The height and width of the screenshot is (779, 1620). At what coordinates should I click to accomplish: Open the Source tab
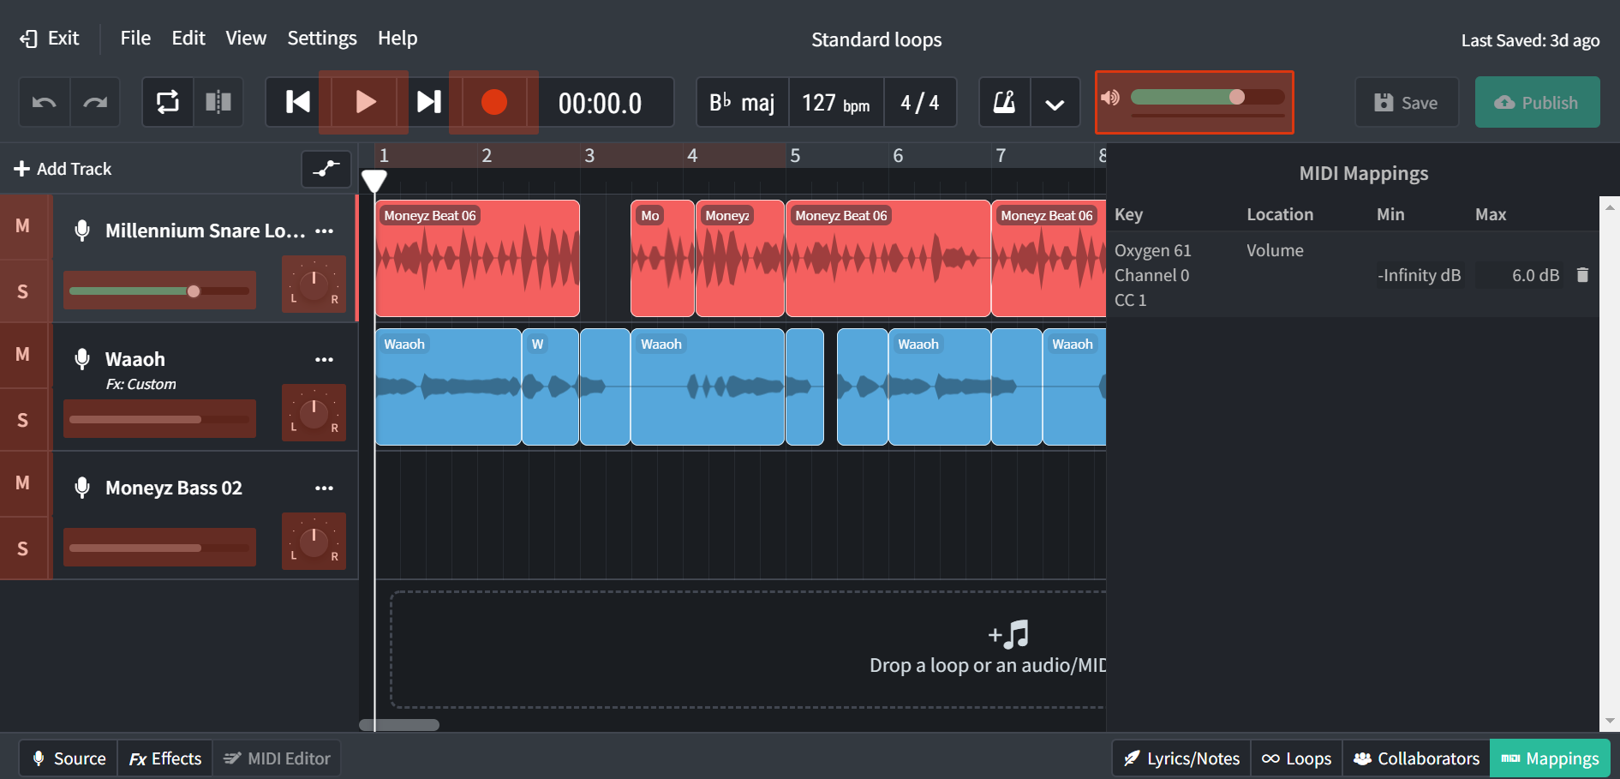[68, 758]
